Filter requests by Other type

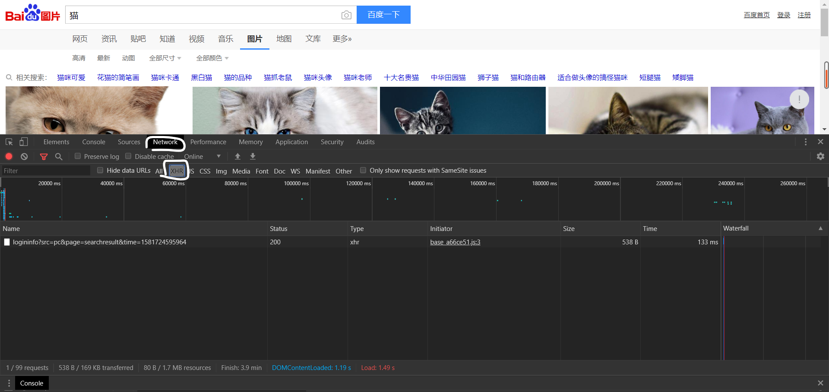(x=344, y=171)
